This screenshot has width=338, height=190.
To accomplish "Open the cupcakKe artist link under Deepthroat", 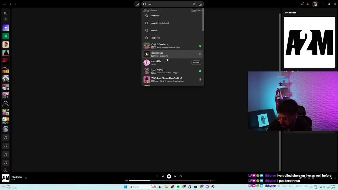I will (x=164, y=56).
